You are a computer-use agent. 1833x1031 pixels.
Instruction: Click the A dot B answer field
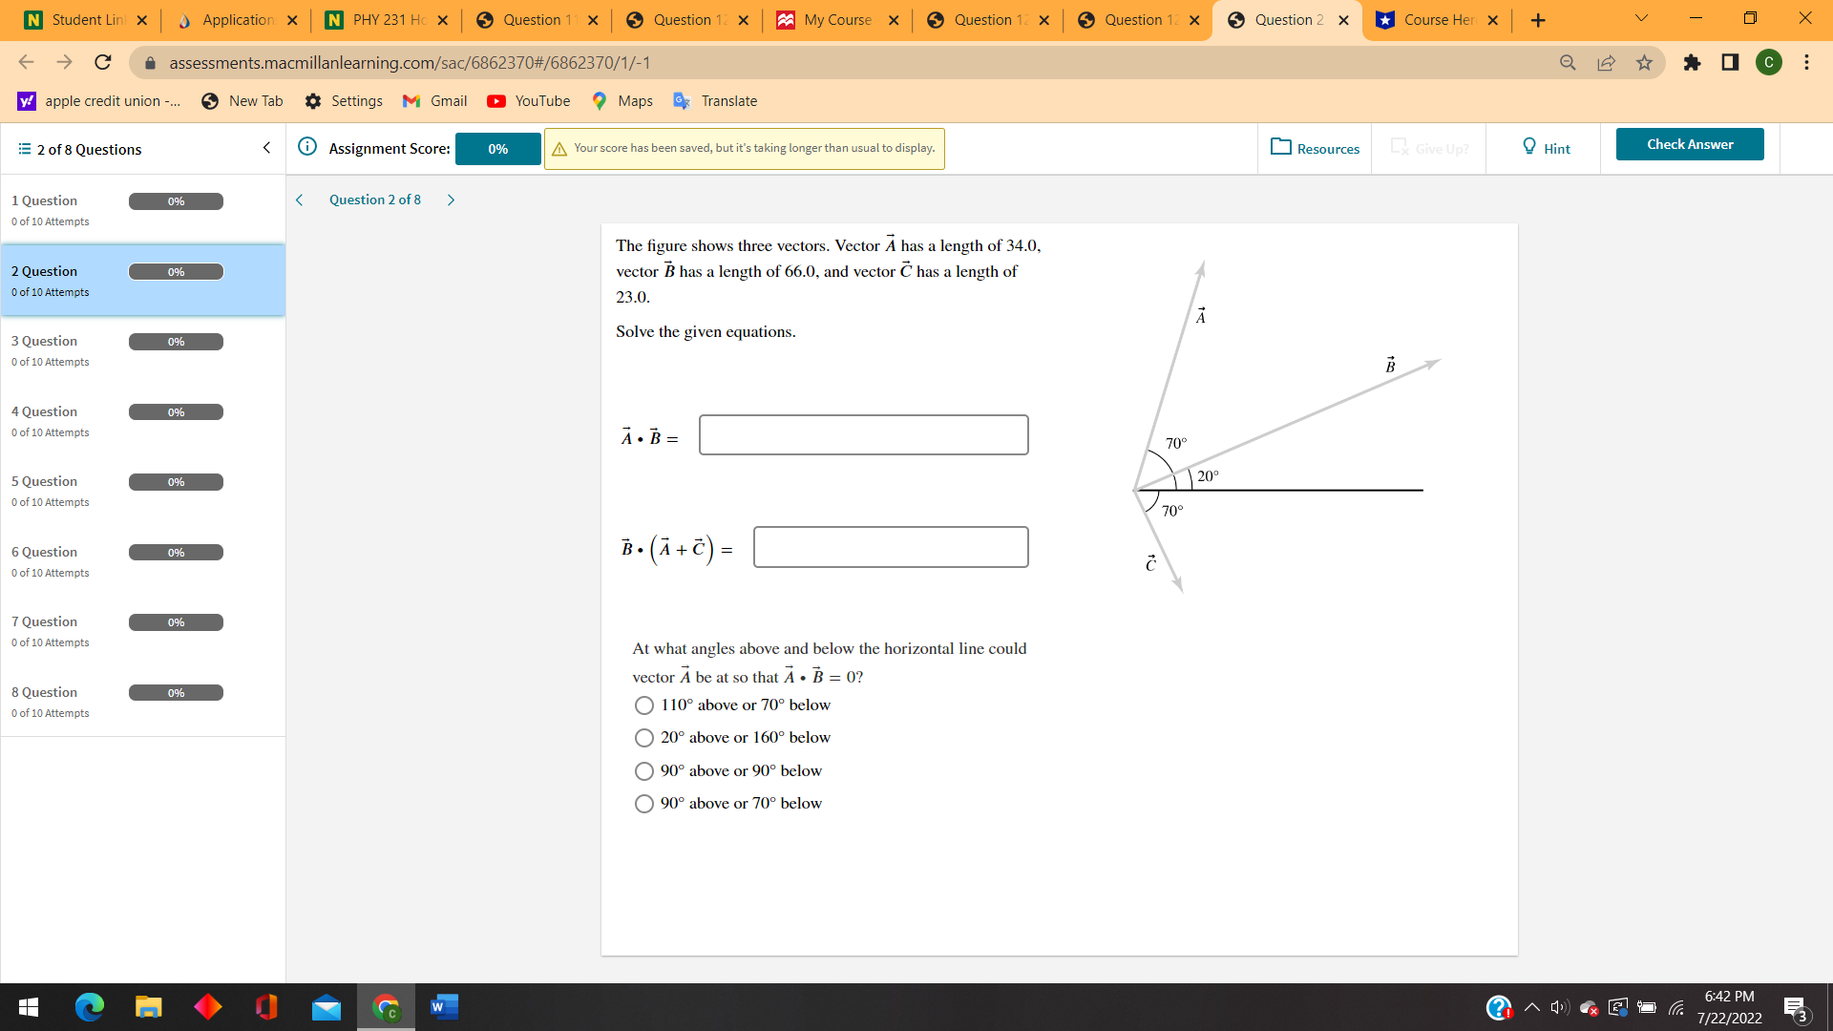click(863, 434)
